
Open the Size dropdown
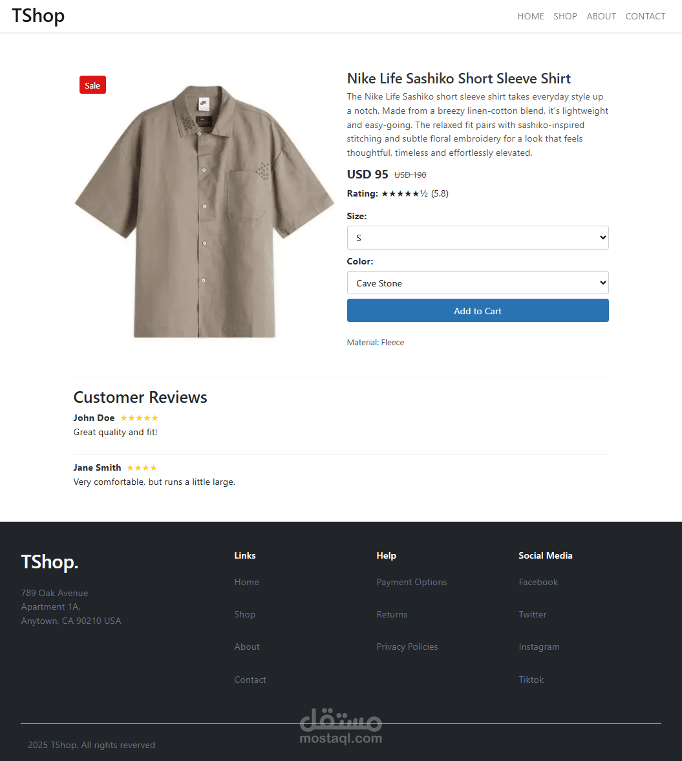(x=478, y=238)
